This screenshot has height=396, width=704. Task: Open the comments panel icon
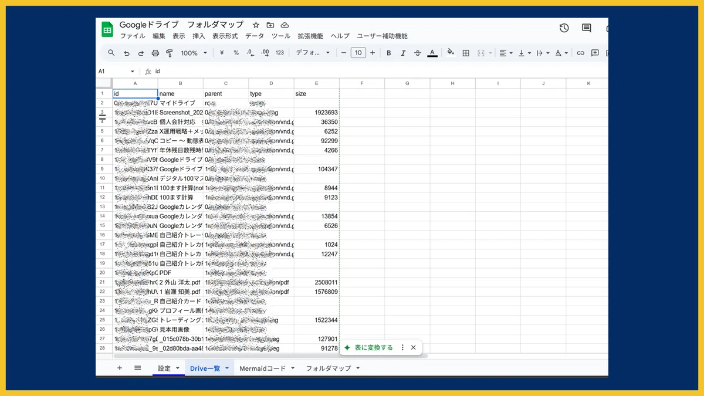[x=586, y=28]
